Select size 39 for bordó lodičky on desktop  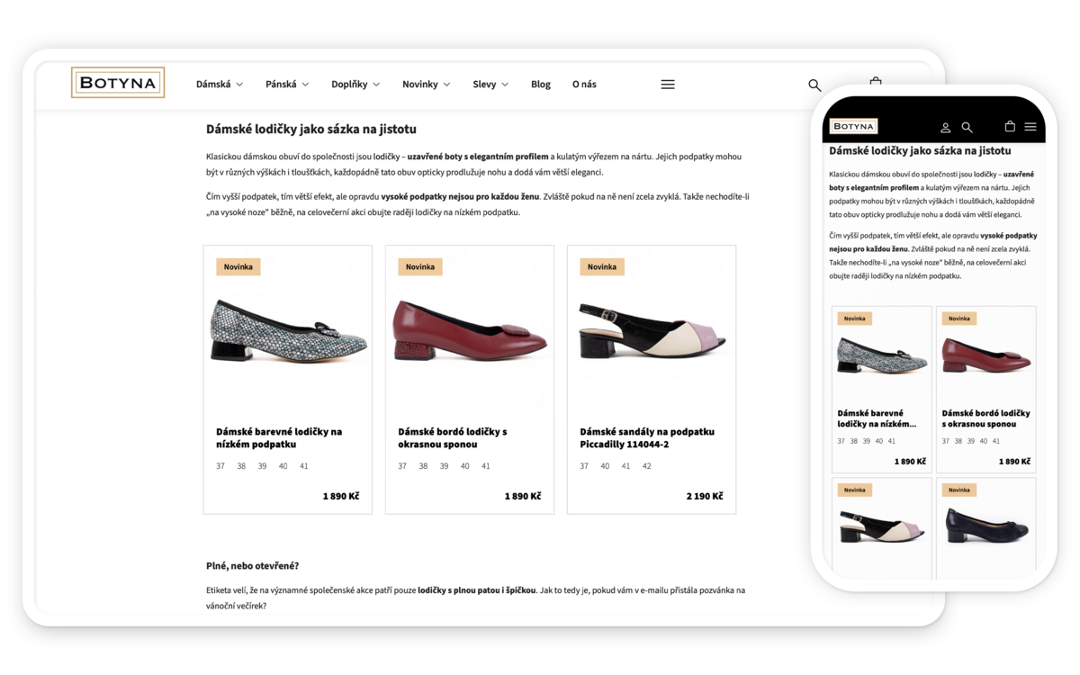[x=444, y=466]
